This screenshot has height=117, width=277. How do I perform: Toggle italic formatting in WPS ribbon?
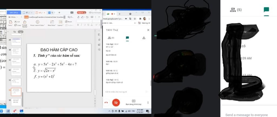coord(81,25)
